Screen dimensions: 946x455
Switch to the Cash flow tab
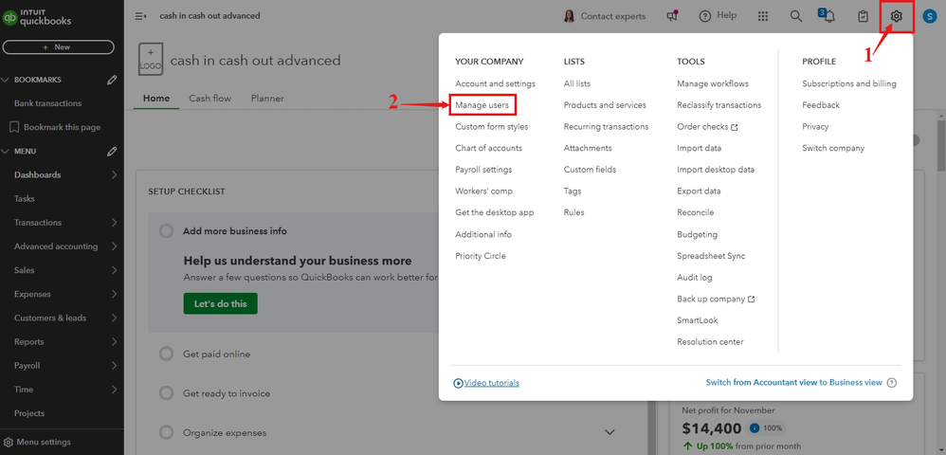209,99
